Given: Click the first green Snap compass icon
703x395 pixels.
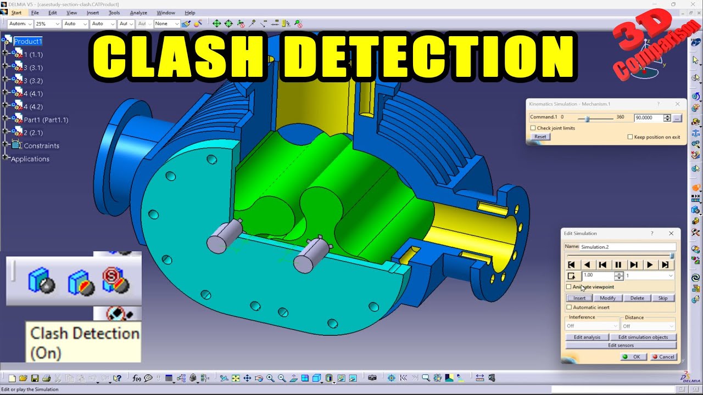Looking at the screenshot, I should coord(216,24).
